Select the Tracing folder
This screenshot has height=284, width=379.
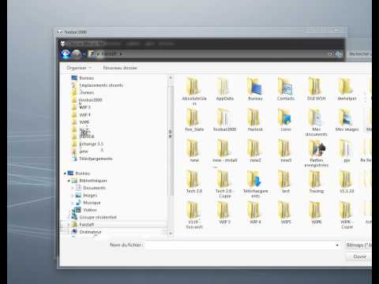coord(316,181)
